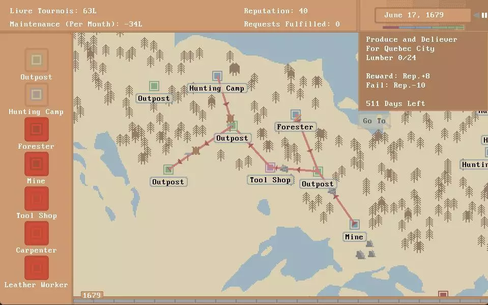
Task: Select the unconnected northwest Outpost marker
Action: pos(154,86)
